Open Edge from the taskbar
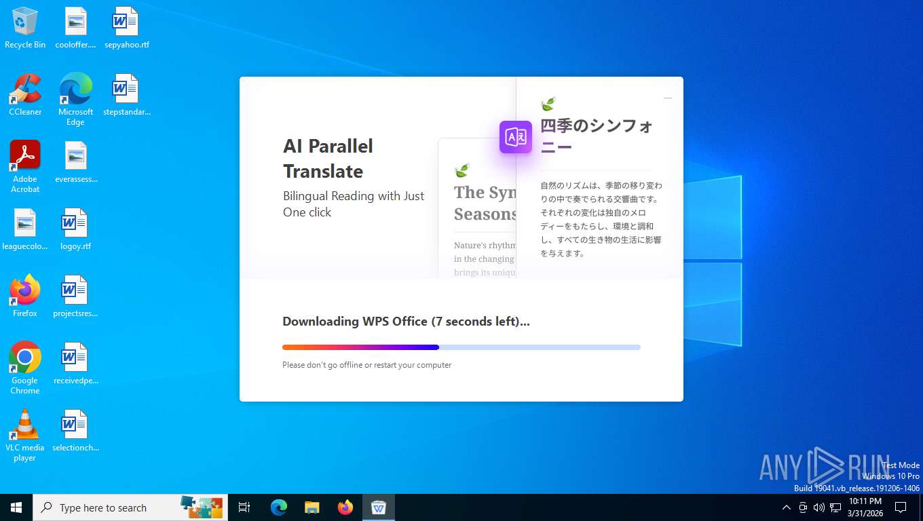 coord(279,507)
